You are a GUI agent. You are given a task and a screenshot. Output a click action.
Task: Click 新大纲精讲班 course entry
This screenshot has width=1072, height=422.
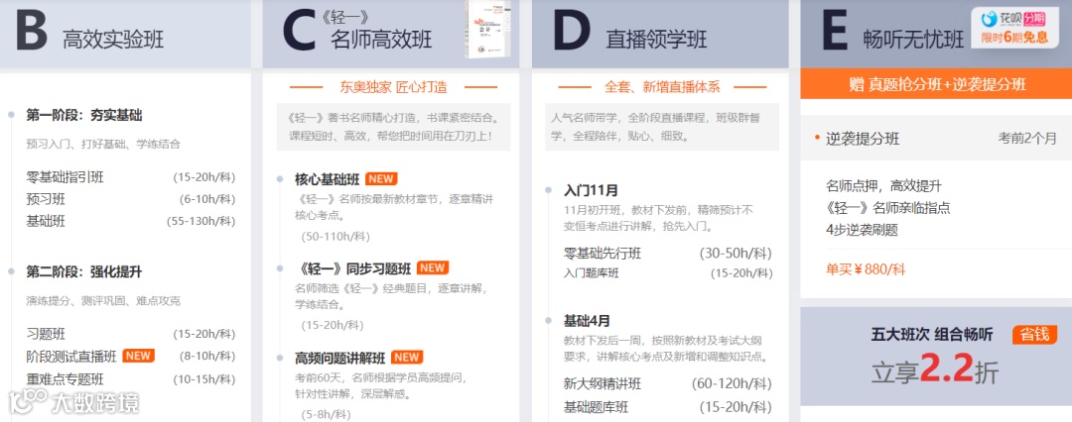coord(603,383)
